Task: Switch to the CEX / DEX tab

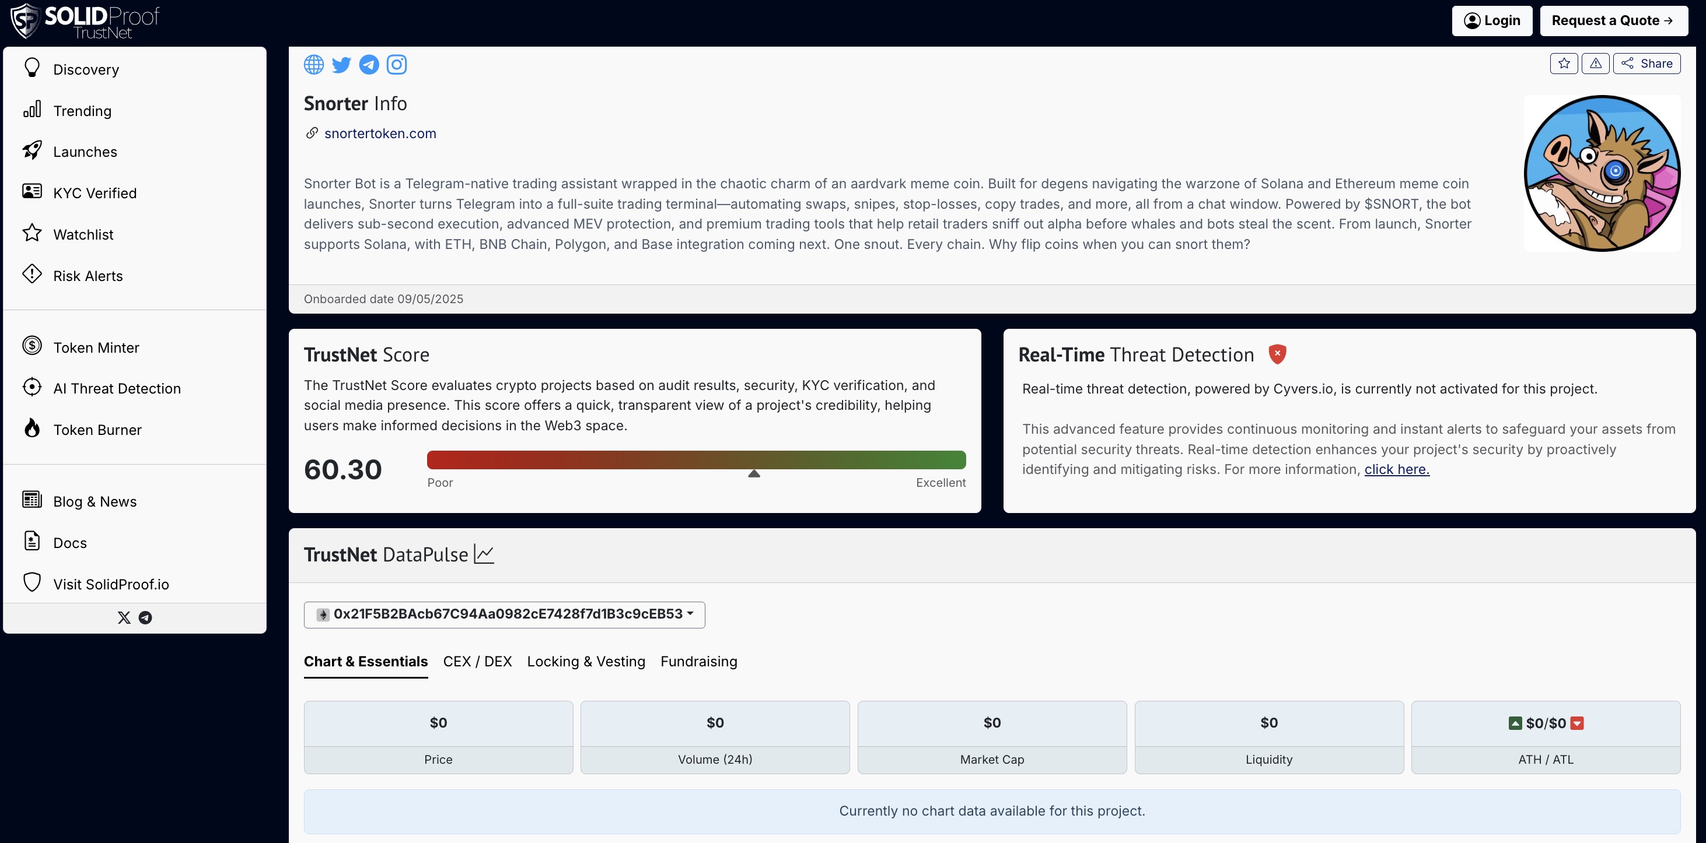Action: point(477,661)
